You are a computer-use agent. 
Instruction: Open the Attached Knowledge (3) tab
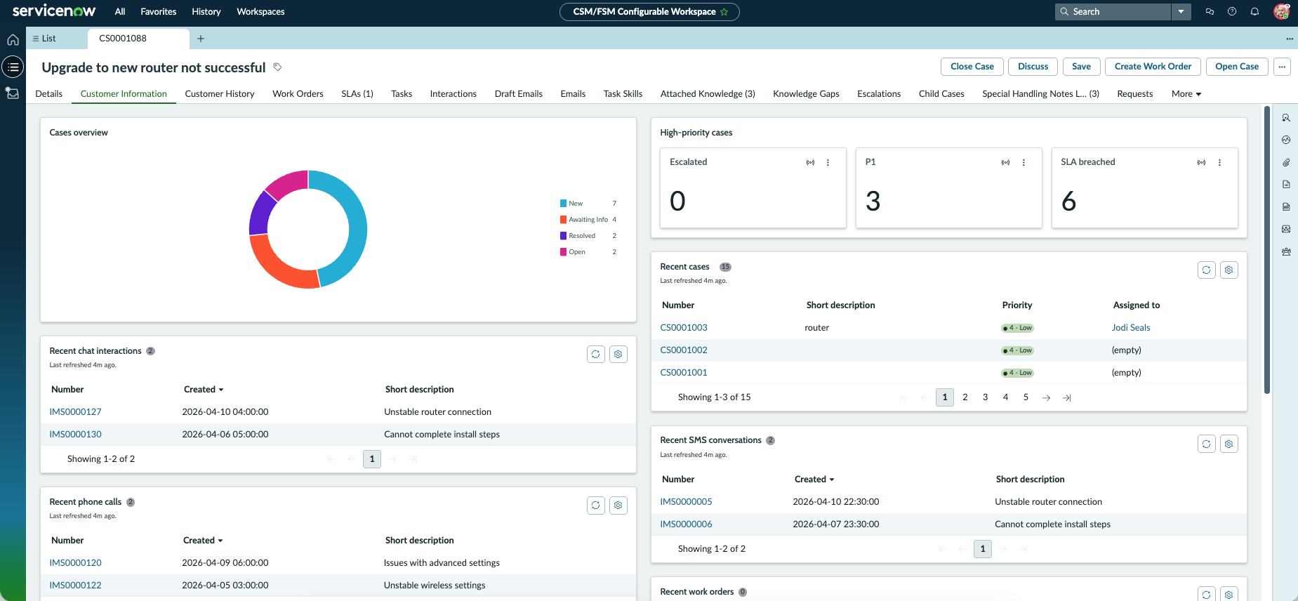pos(708,94)
